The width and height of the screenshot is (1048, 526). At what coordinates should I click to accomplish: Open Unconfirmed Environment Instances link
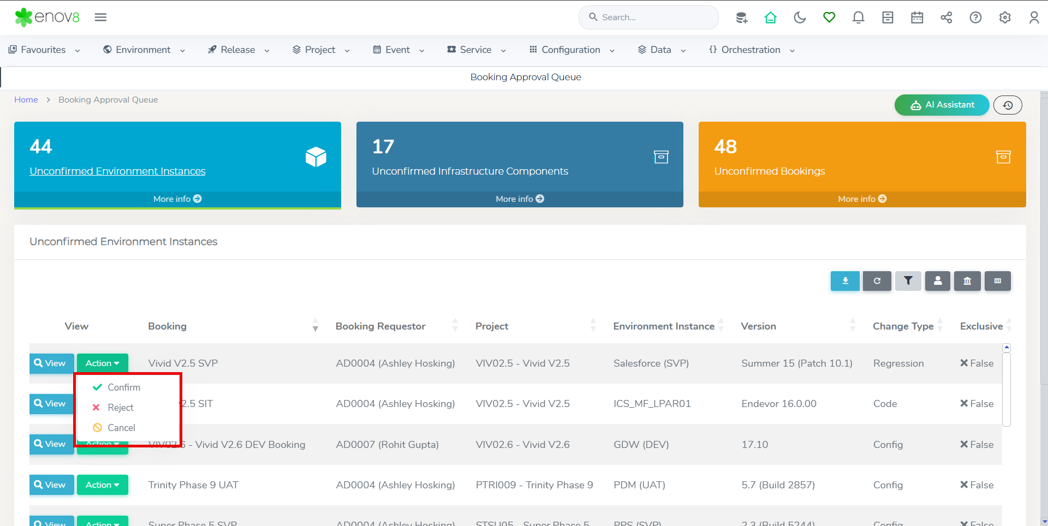(x=117, y=171)
